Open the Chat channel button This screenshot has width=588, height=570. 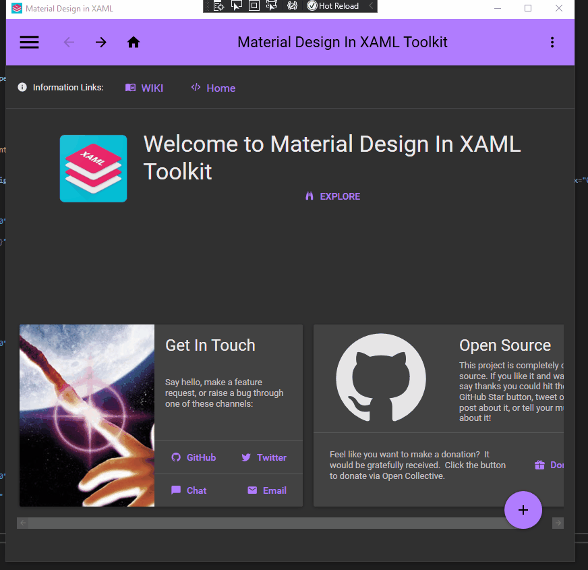point(189,490)
